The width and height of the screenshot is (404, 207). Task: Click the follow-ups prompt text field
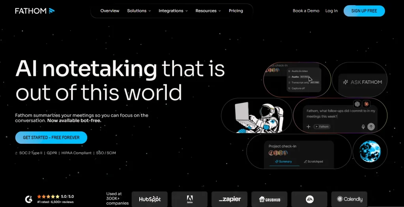coord(340,113)
